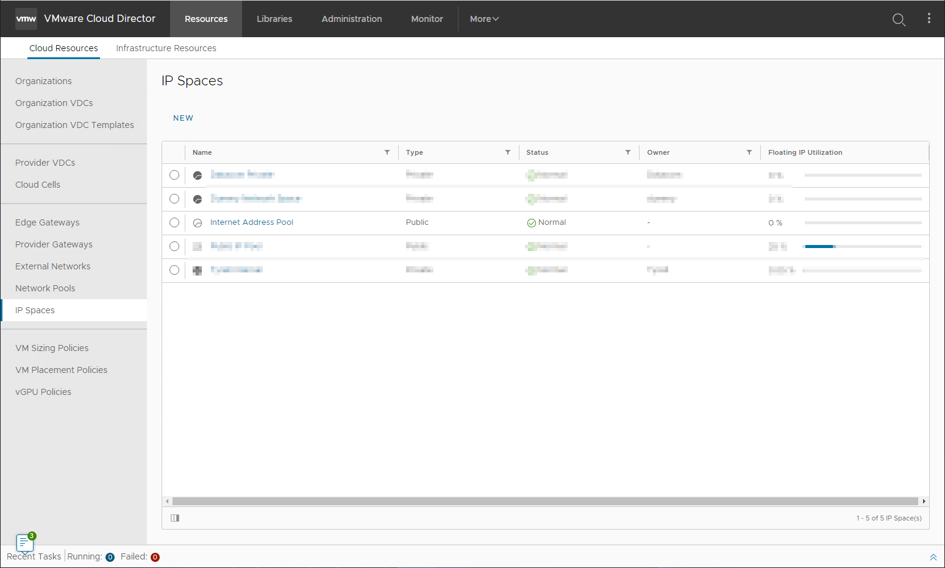The image size is (945, 568).
Task: Open the global search magnifier
Action: coord(899,20)
